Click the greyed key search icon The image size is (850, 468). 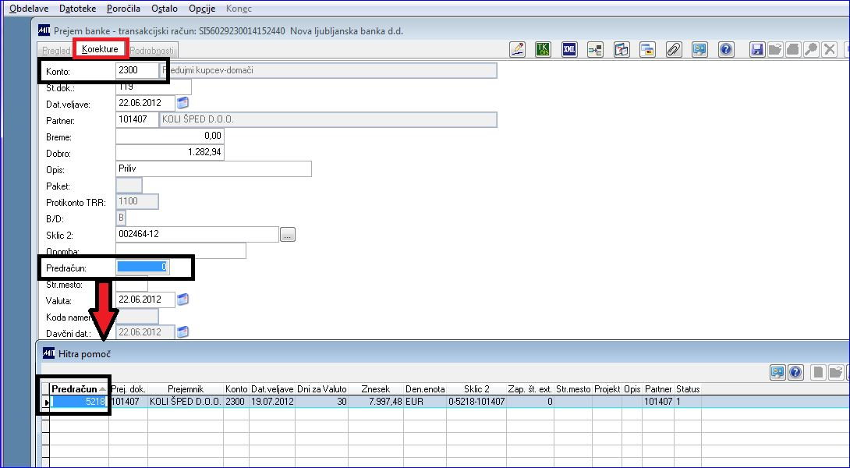coord(810,49)
